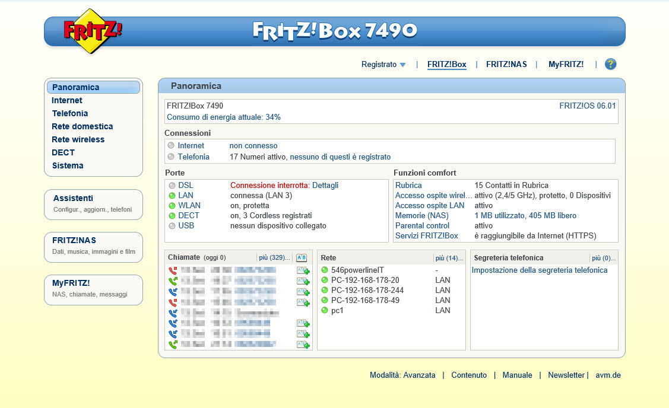Click the 'Modalità: Avanzata' footer link
Screen dimensions: 669x408
click(x=402, y=375)
